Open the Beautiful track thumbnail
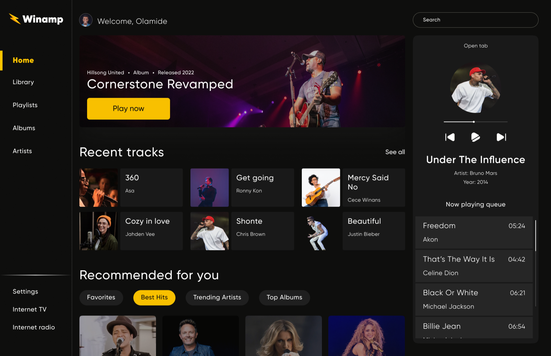 click(321, 231)
